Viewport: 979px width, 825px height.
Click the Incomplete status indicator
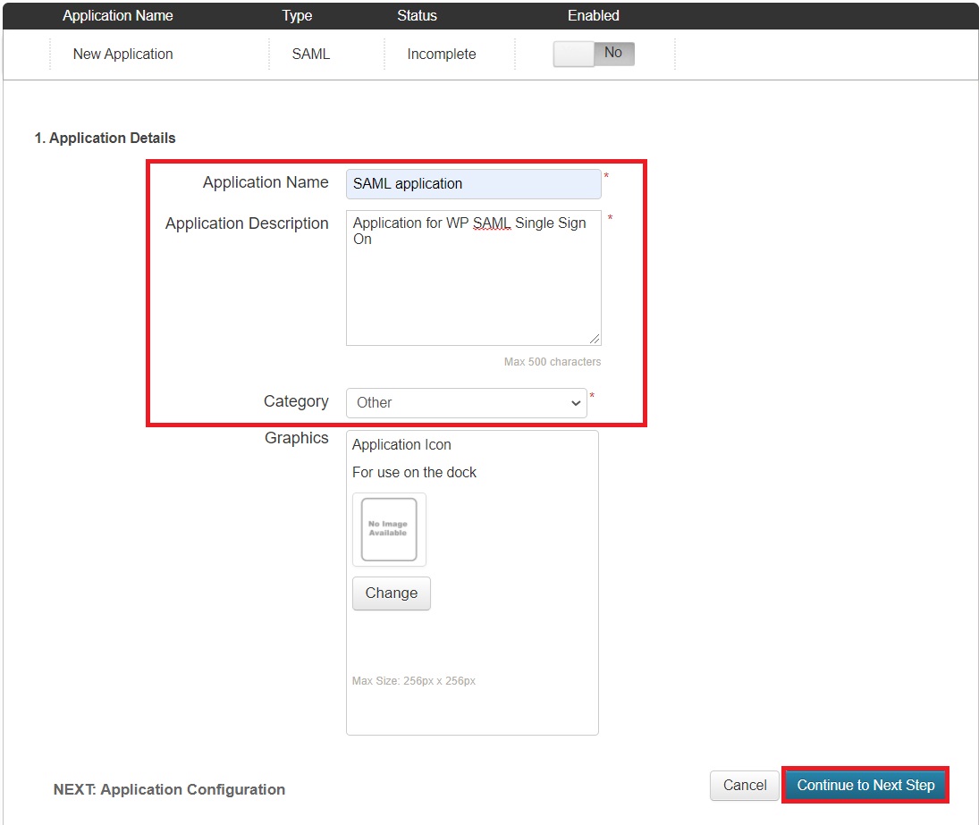coord(440,54)
